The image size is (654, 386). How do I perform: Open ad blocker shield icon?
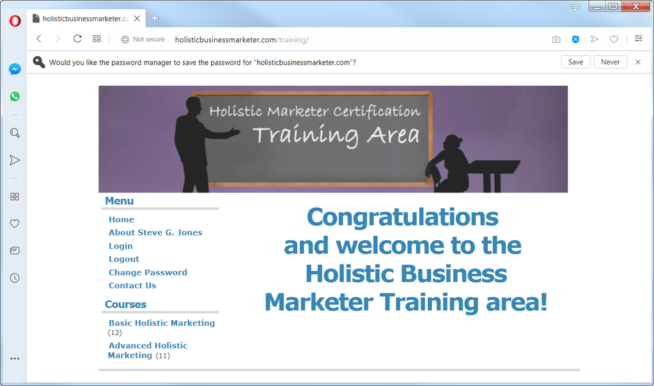[575, 39]
